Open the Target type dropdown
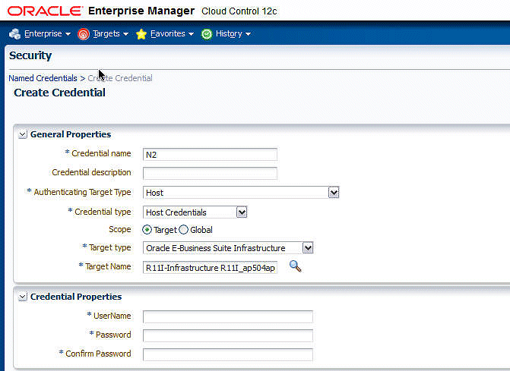Screen dimensions: 510x371 308,248
